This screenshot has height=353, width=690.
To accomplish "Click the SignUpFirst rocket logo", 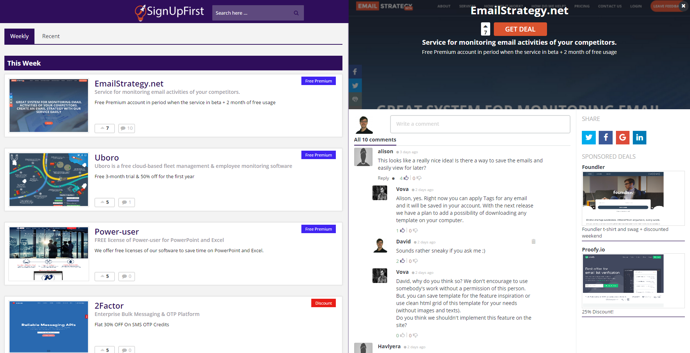I will (x=169, y=12).
